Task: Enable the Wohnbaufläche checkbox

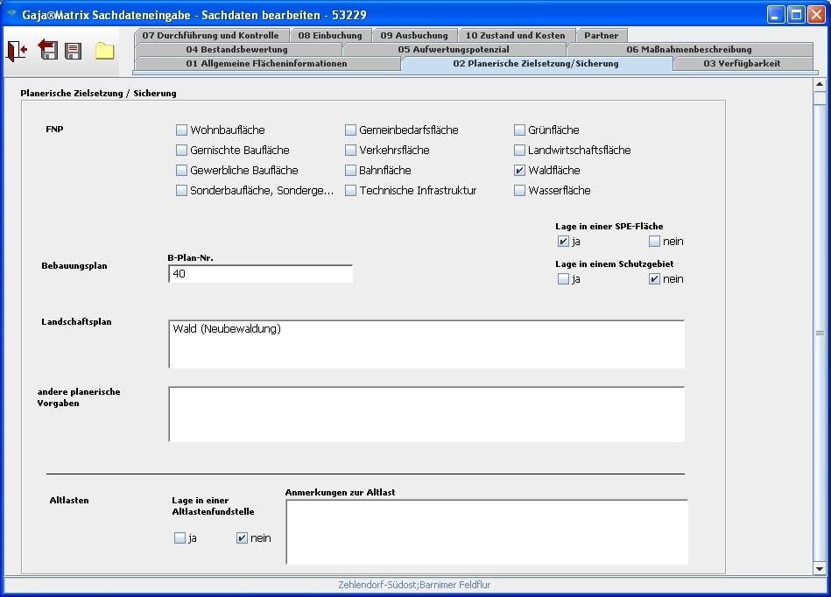Action: (x=182, y=130)
